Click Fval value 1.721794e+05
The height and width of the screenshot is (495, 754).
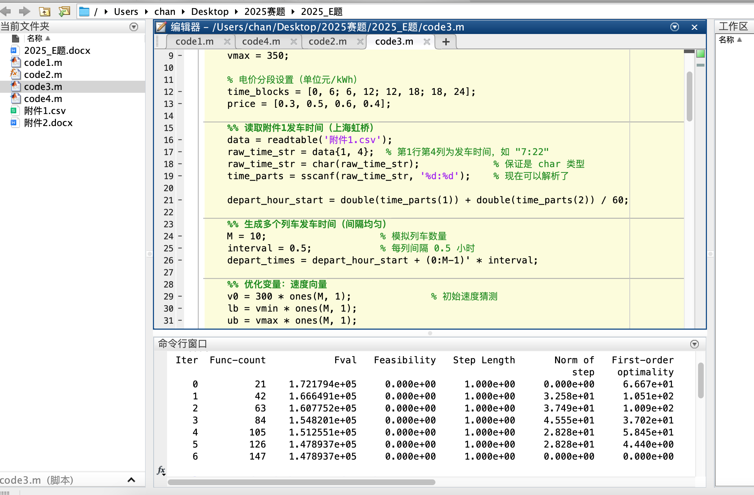tap(322, 385)
